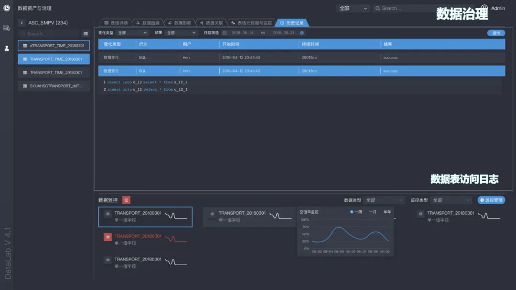This screenshot has width=516, height=290.
Task: Open the 监控类型 dropdown
Action: click(451, 200)
